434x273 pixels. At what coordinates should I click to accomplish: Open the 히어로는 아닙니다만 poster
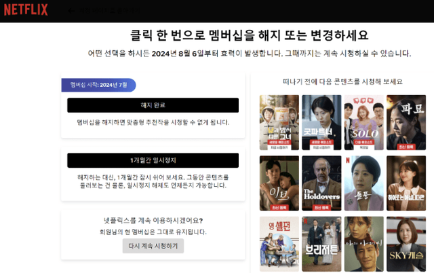(406, 182)
